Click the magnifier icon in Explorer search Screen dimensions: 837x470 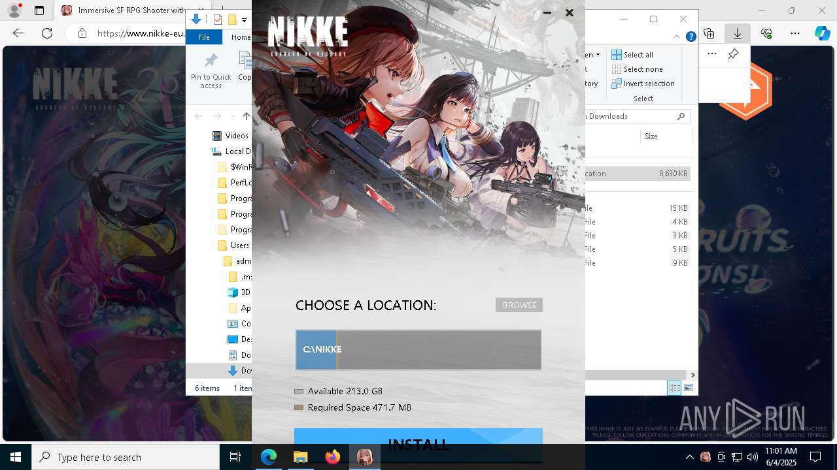click(681, 116)
